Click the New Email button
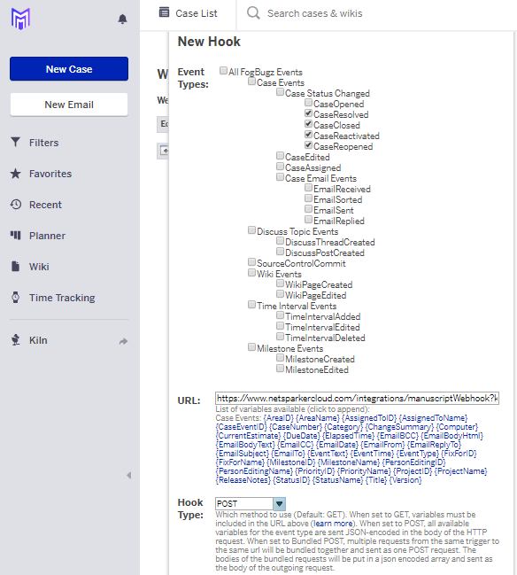The width and height of the screenshot is (517, 575). [x=69, y=105]
